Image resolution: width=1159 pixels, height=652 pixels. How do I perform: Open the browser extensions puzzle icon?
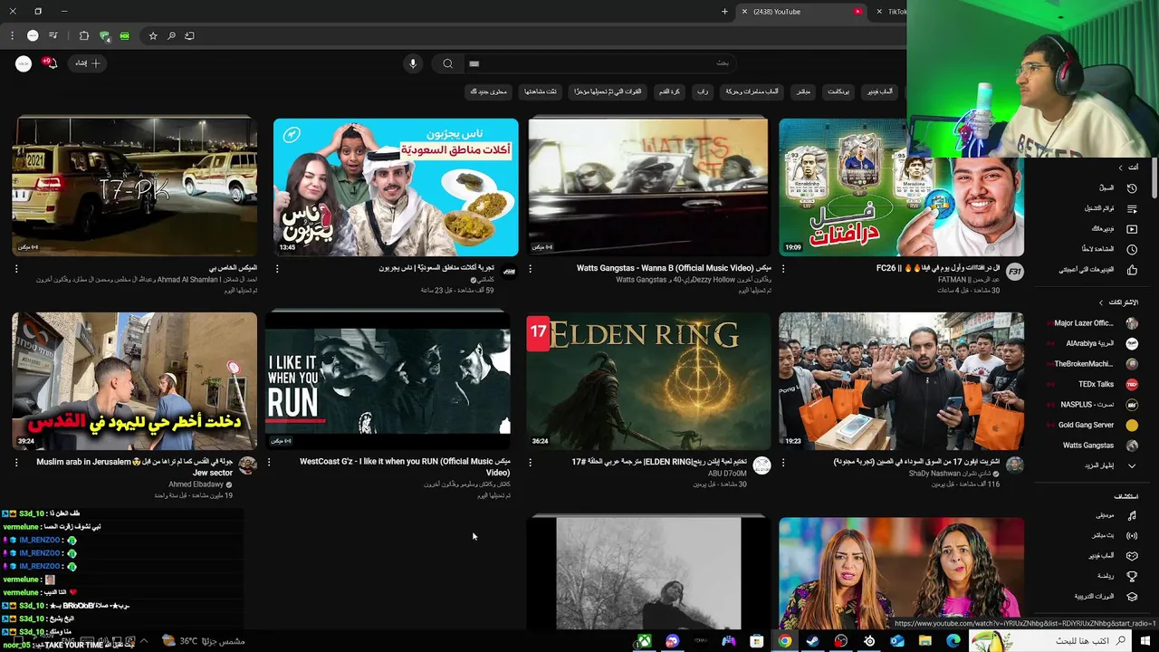(83, 36)
